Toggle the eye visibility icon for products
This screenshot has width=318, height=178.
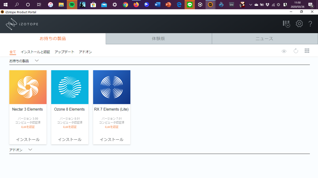tap(284, 51)
